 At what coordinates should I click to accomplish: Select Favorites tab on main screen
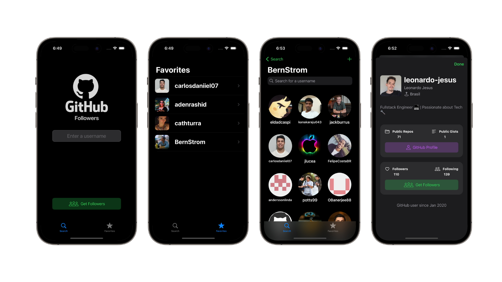[110, 227]
